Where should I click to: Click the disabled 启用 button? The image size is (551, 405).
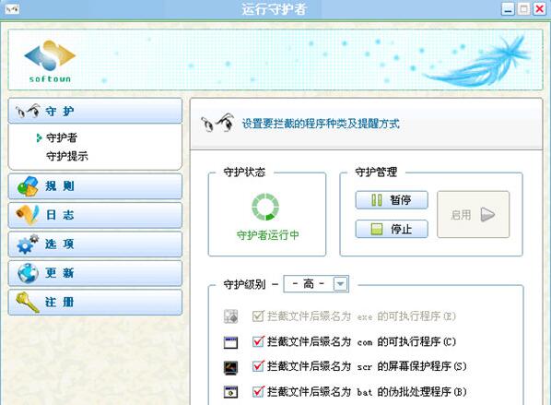pyautogui.click(x=473, y=215)
